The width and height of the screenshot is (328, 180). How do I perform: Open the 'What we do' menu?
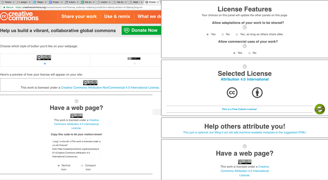coord(149,16)
